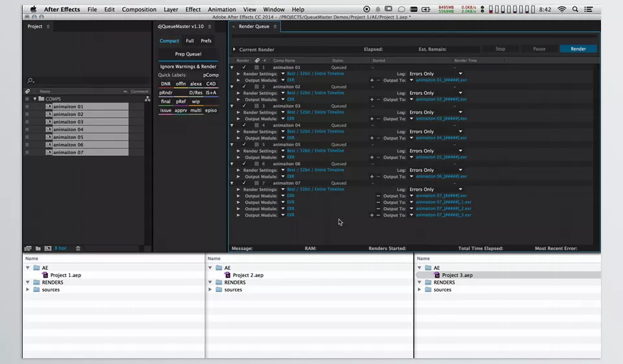Open Project 2.aep file icon in Finder
The image size is (623, 364).
pyautogui.click(x=228, y=275)
